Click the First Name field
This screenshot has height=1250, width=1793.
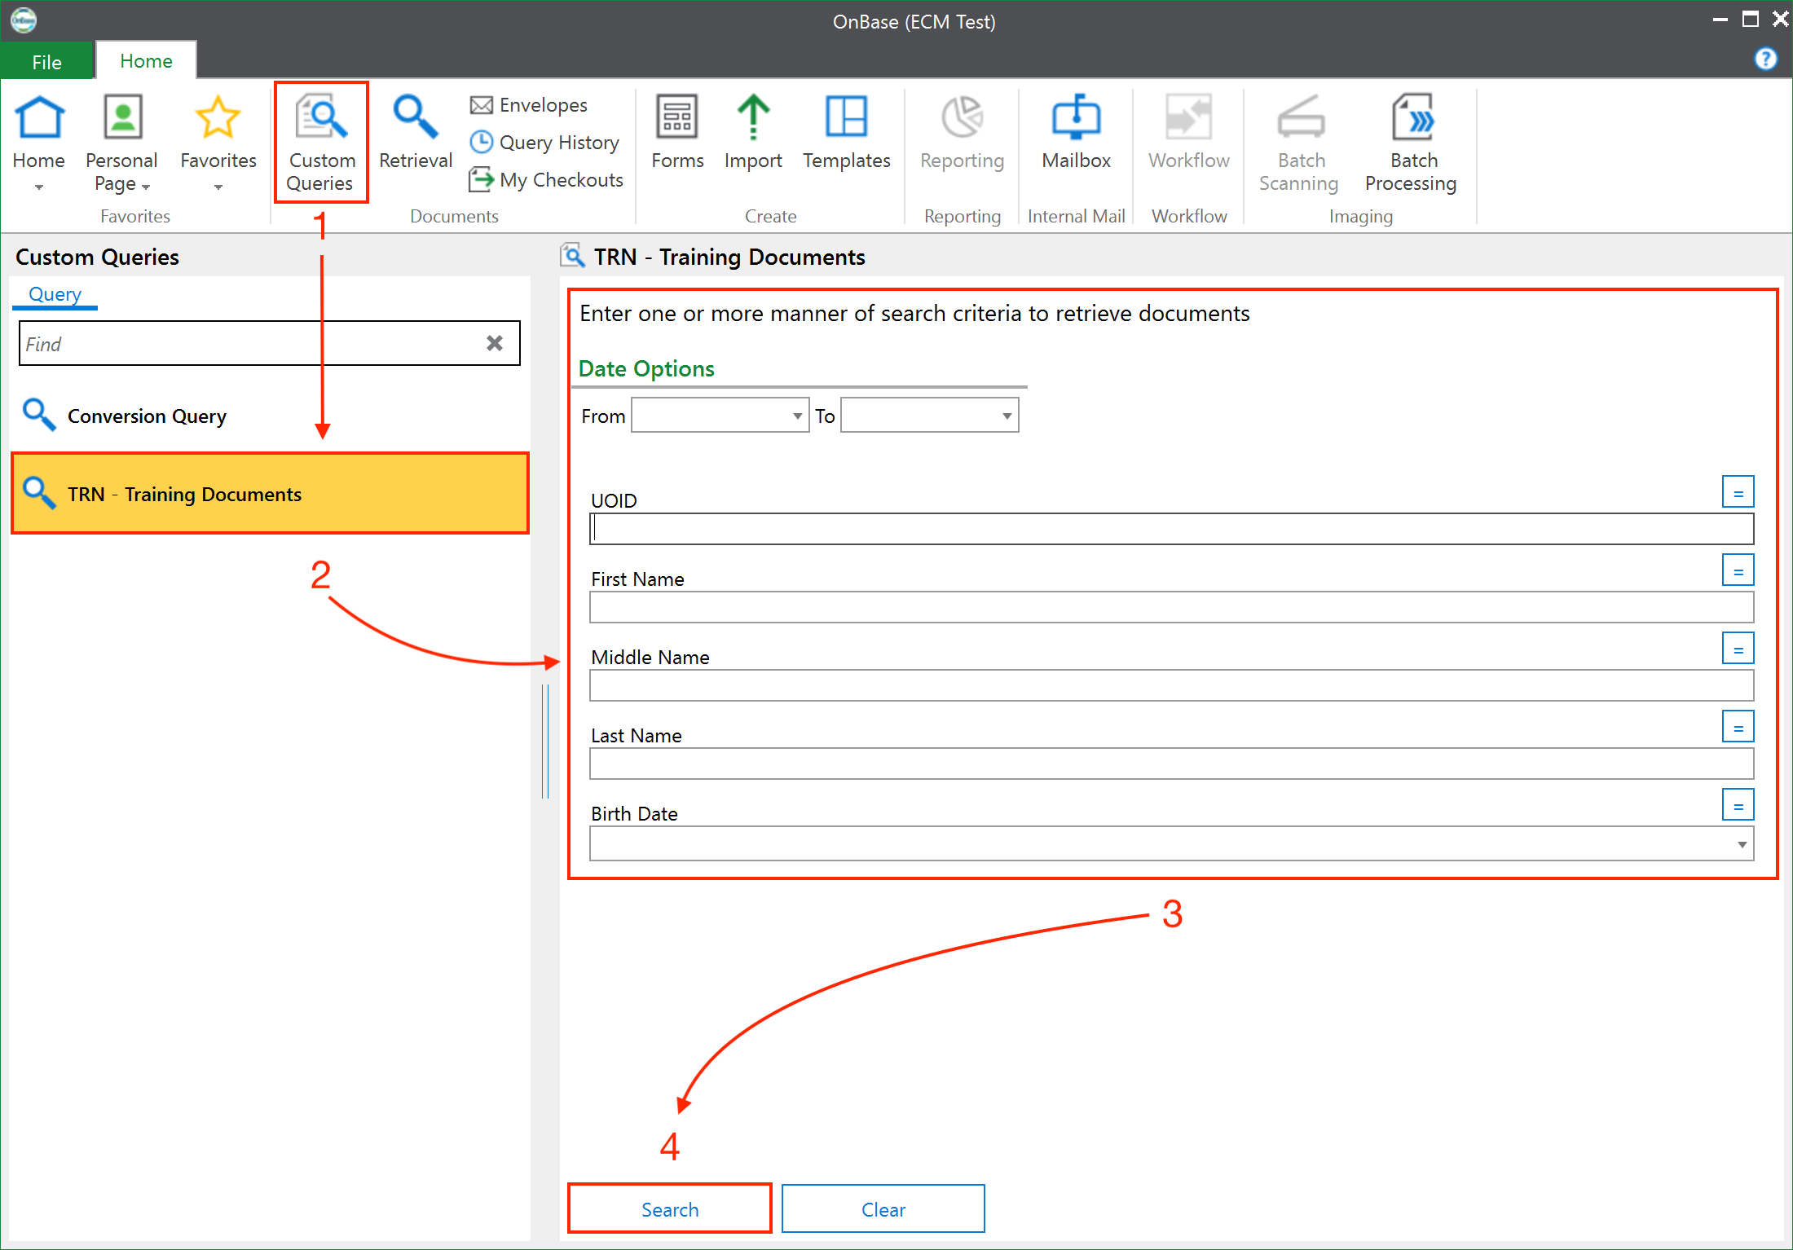[1172, 607]
